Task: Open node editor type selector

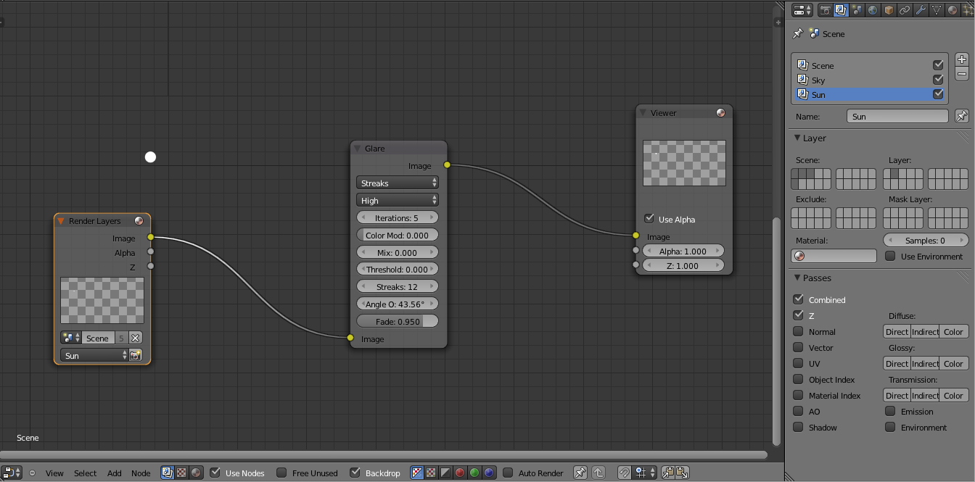Action: [x=12, y=473]
